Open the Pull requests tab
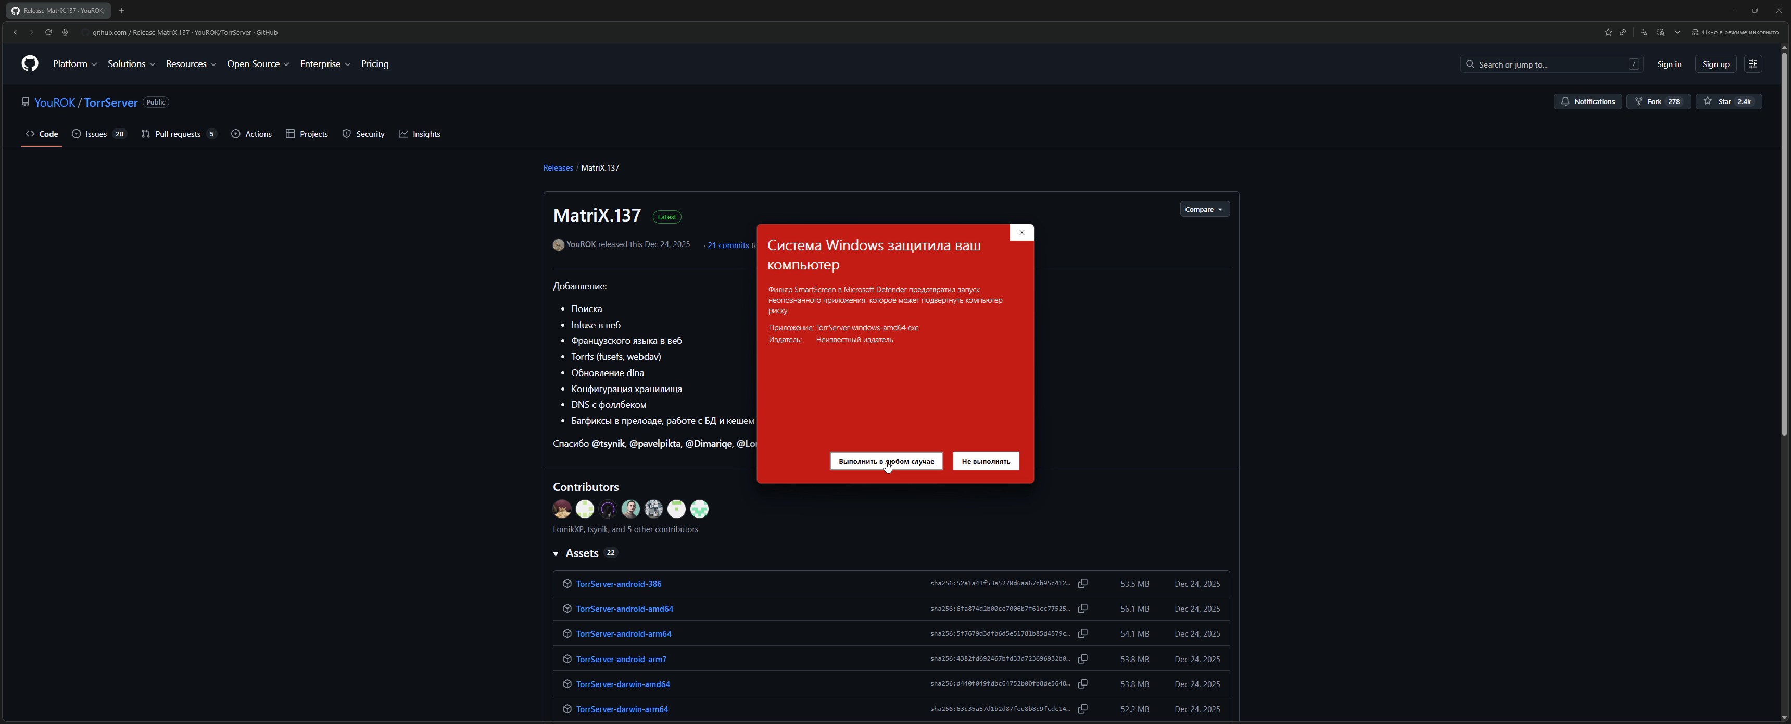Image resolution: width=1791 pixels, height=724 pixels. click(178, 134)
